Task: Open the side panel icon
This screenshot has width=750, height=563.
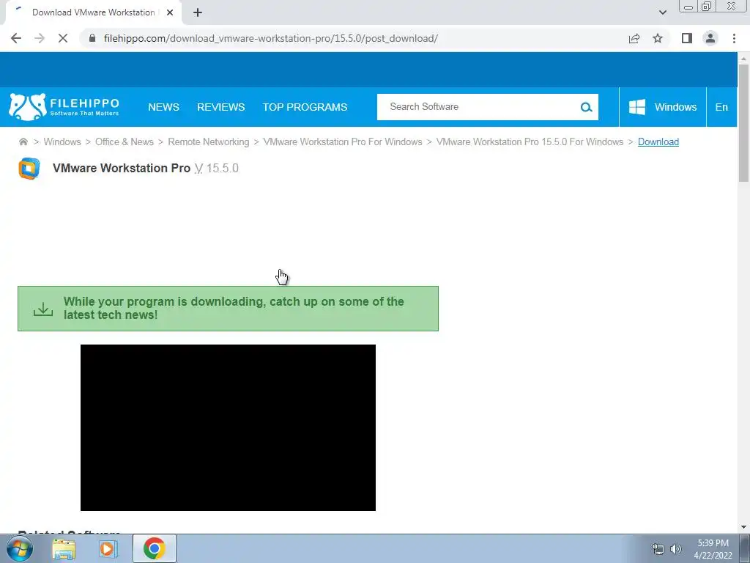Action: 687,38
